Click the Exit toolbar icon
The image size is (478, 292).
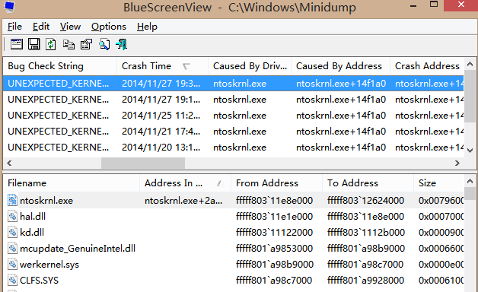[x=121, y=44]
